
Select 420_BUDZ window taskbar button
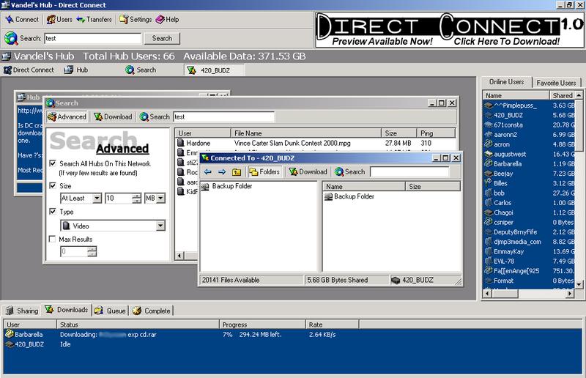tap(215, 70)
